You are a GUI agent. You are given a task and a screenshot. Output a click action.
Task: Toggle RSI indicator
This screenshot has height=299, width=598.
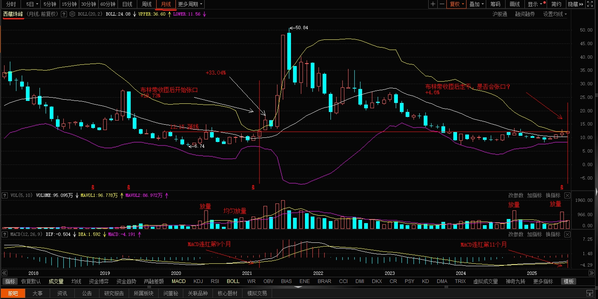[x=215, y=281]
